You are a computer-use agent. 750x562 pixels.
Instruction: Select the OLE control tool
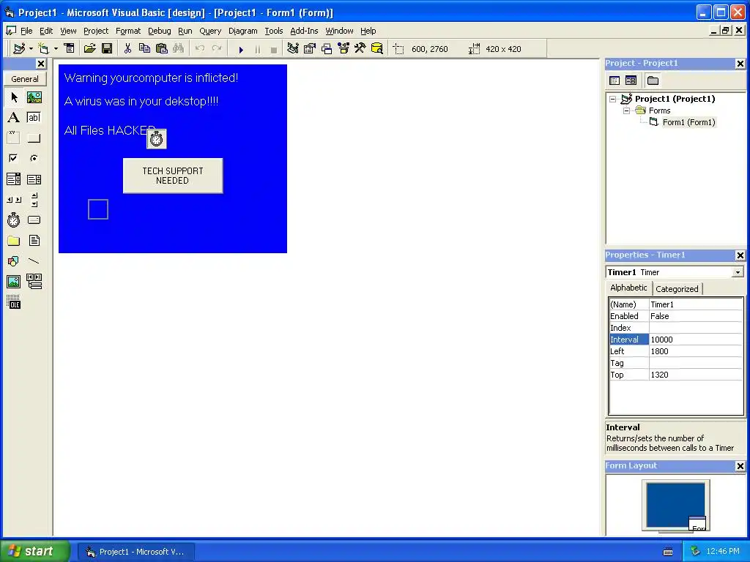click(14, 302)
